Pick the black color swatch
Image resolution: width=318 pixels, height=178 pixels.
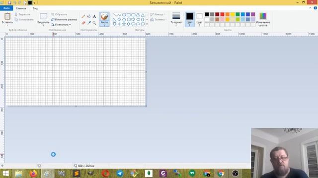[207, 14]
